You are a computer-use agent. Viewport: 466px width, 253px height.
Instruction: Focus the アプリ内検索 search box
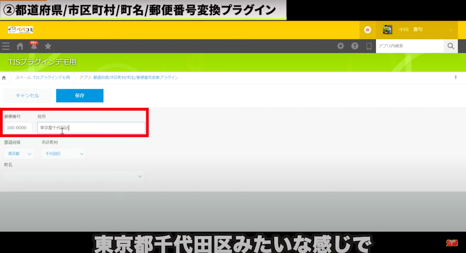pos(409,46)
